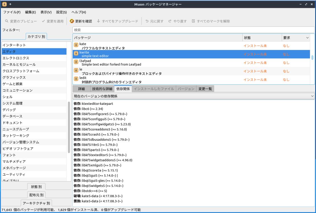
Task: Click the 変更を適用 checkmark icon
Action: point(43,21)
